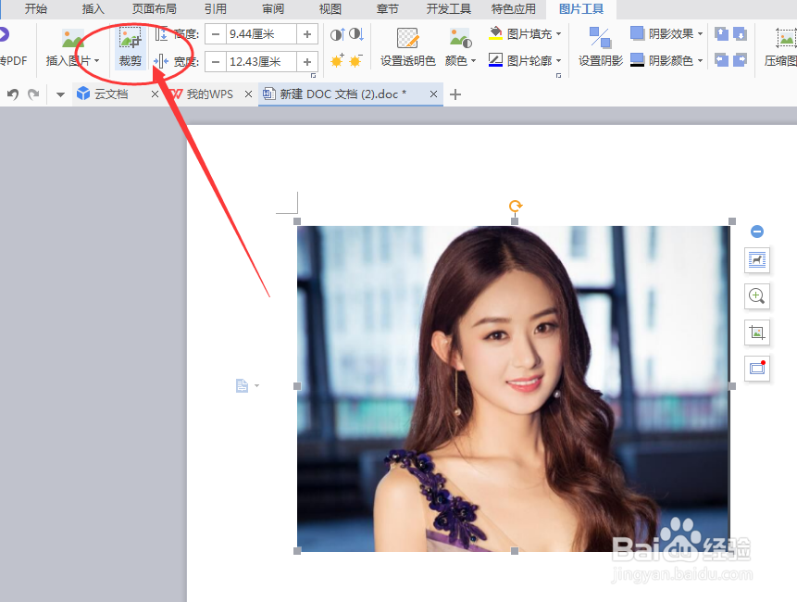Image resolution: width=797 pixels, height=602 pixels.
Task: Switch to the 开发工具 tab
Action: point(448,9)
